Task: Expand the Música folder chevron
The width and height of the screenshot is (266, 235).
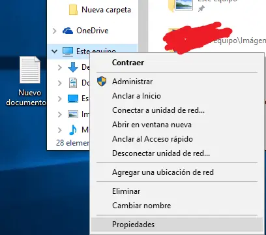Action: click(x=60, y=130)
